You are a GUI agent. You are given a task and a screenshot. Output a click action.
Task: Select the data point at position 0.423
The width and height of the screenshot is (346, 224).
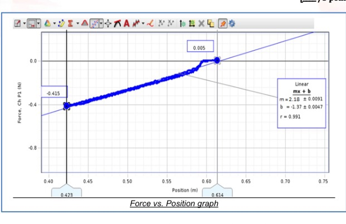click(67, 106)
